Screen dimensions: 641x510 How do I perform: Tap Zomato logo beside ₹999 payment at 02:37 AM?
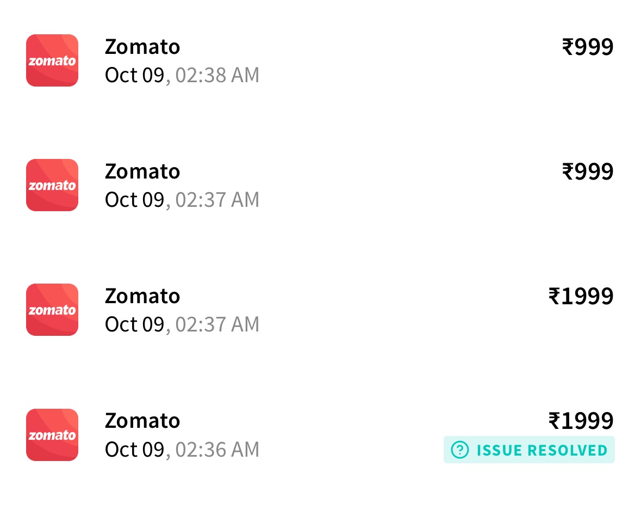click(x=52, y=185)
